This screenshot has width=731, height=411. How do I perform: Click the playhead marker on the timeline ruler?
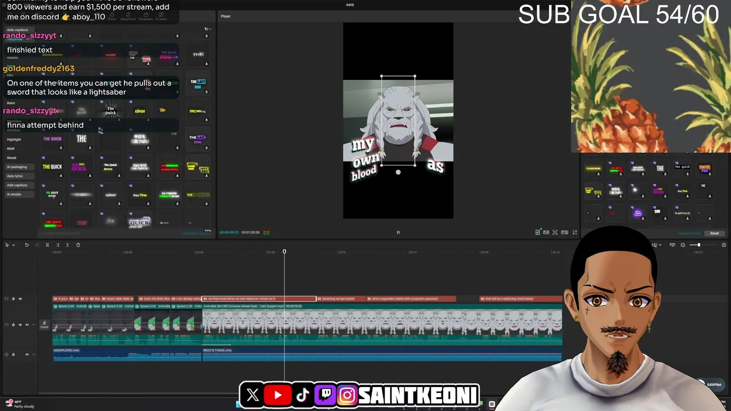pos(284,251)
